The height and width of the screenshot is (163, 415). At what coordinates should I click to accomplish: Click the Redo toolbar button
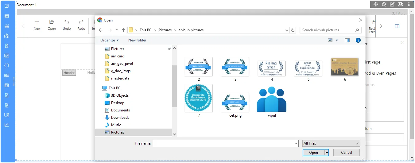point(81,25)
